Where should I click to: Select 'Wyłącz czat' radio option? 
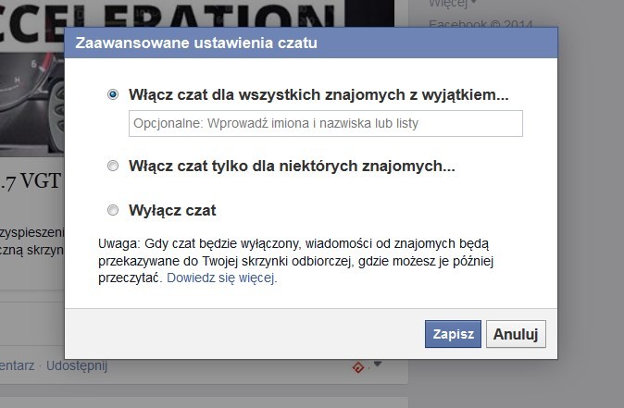pos(113,210)
